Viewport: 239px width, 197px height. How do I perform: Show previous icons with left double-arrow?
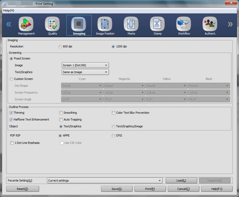coord(9,24)
